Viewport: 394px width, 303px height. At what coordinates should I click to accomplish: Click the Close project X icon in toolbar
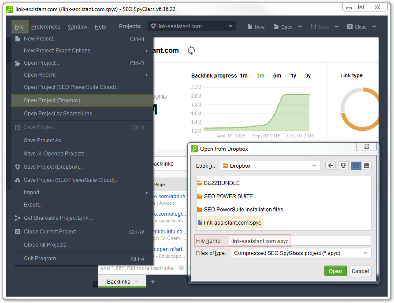coord(350,26)
